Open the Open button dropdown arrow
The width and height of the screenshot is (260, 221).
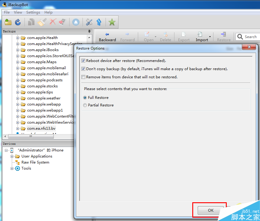[x=155, y=37]
